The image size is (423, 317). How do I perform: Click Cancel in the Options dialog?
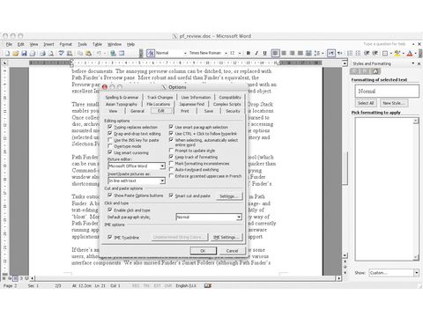pyautogui.click(x=232, y=251)
